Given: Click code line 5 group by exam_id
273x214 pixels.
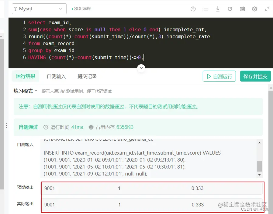Looking at the screenshot, I should (51, 51).
